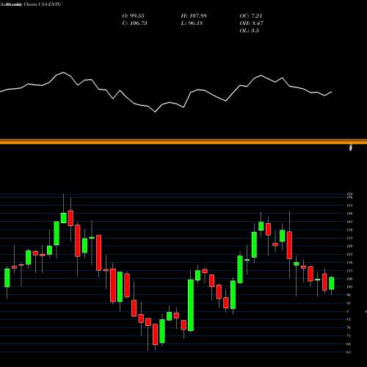
Task: Click the 71 price axis label
Action: (x=349, y=336)
